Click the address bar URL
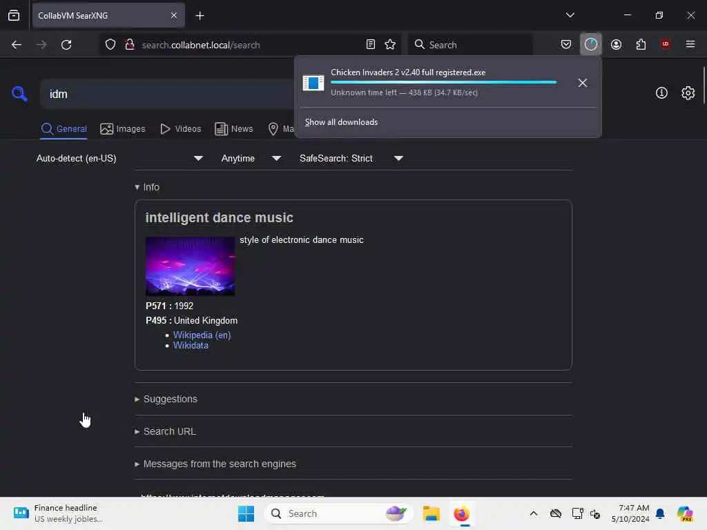 point(201,45)
